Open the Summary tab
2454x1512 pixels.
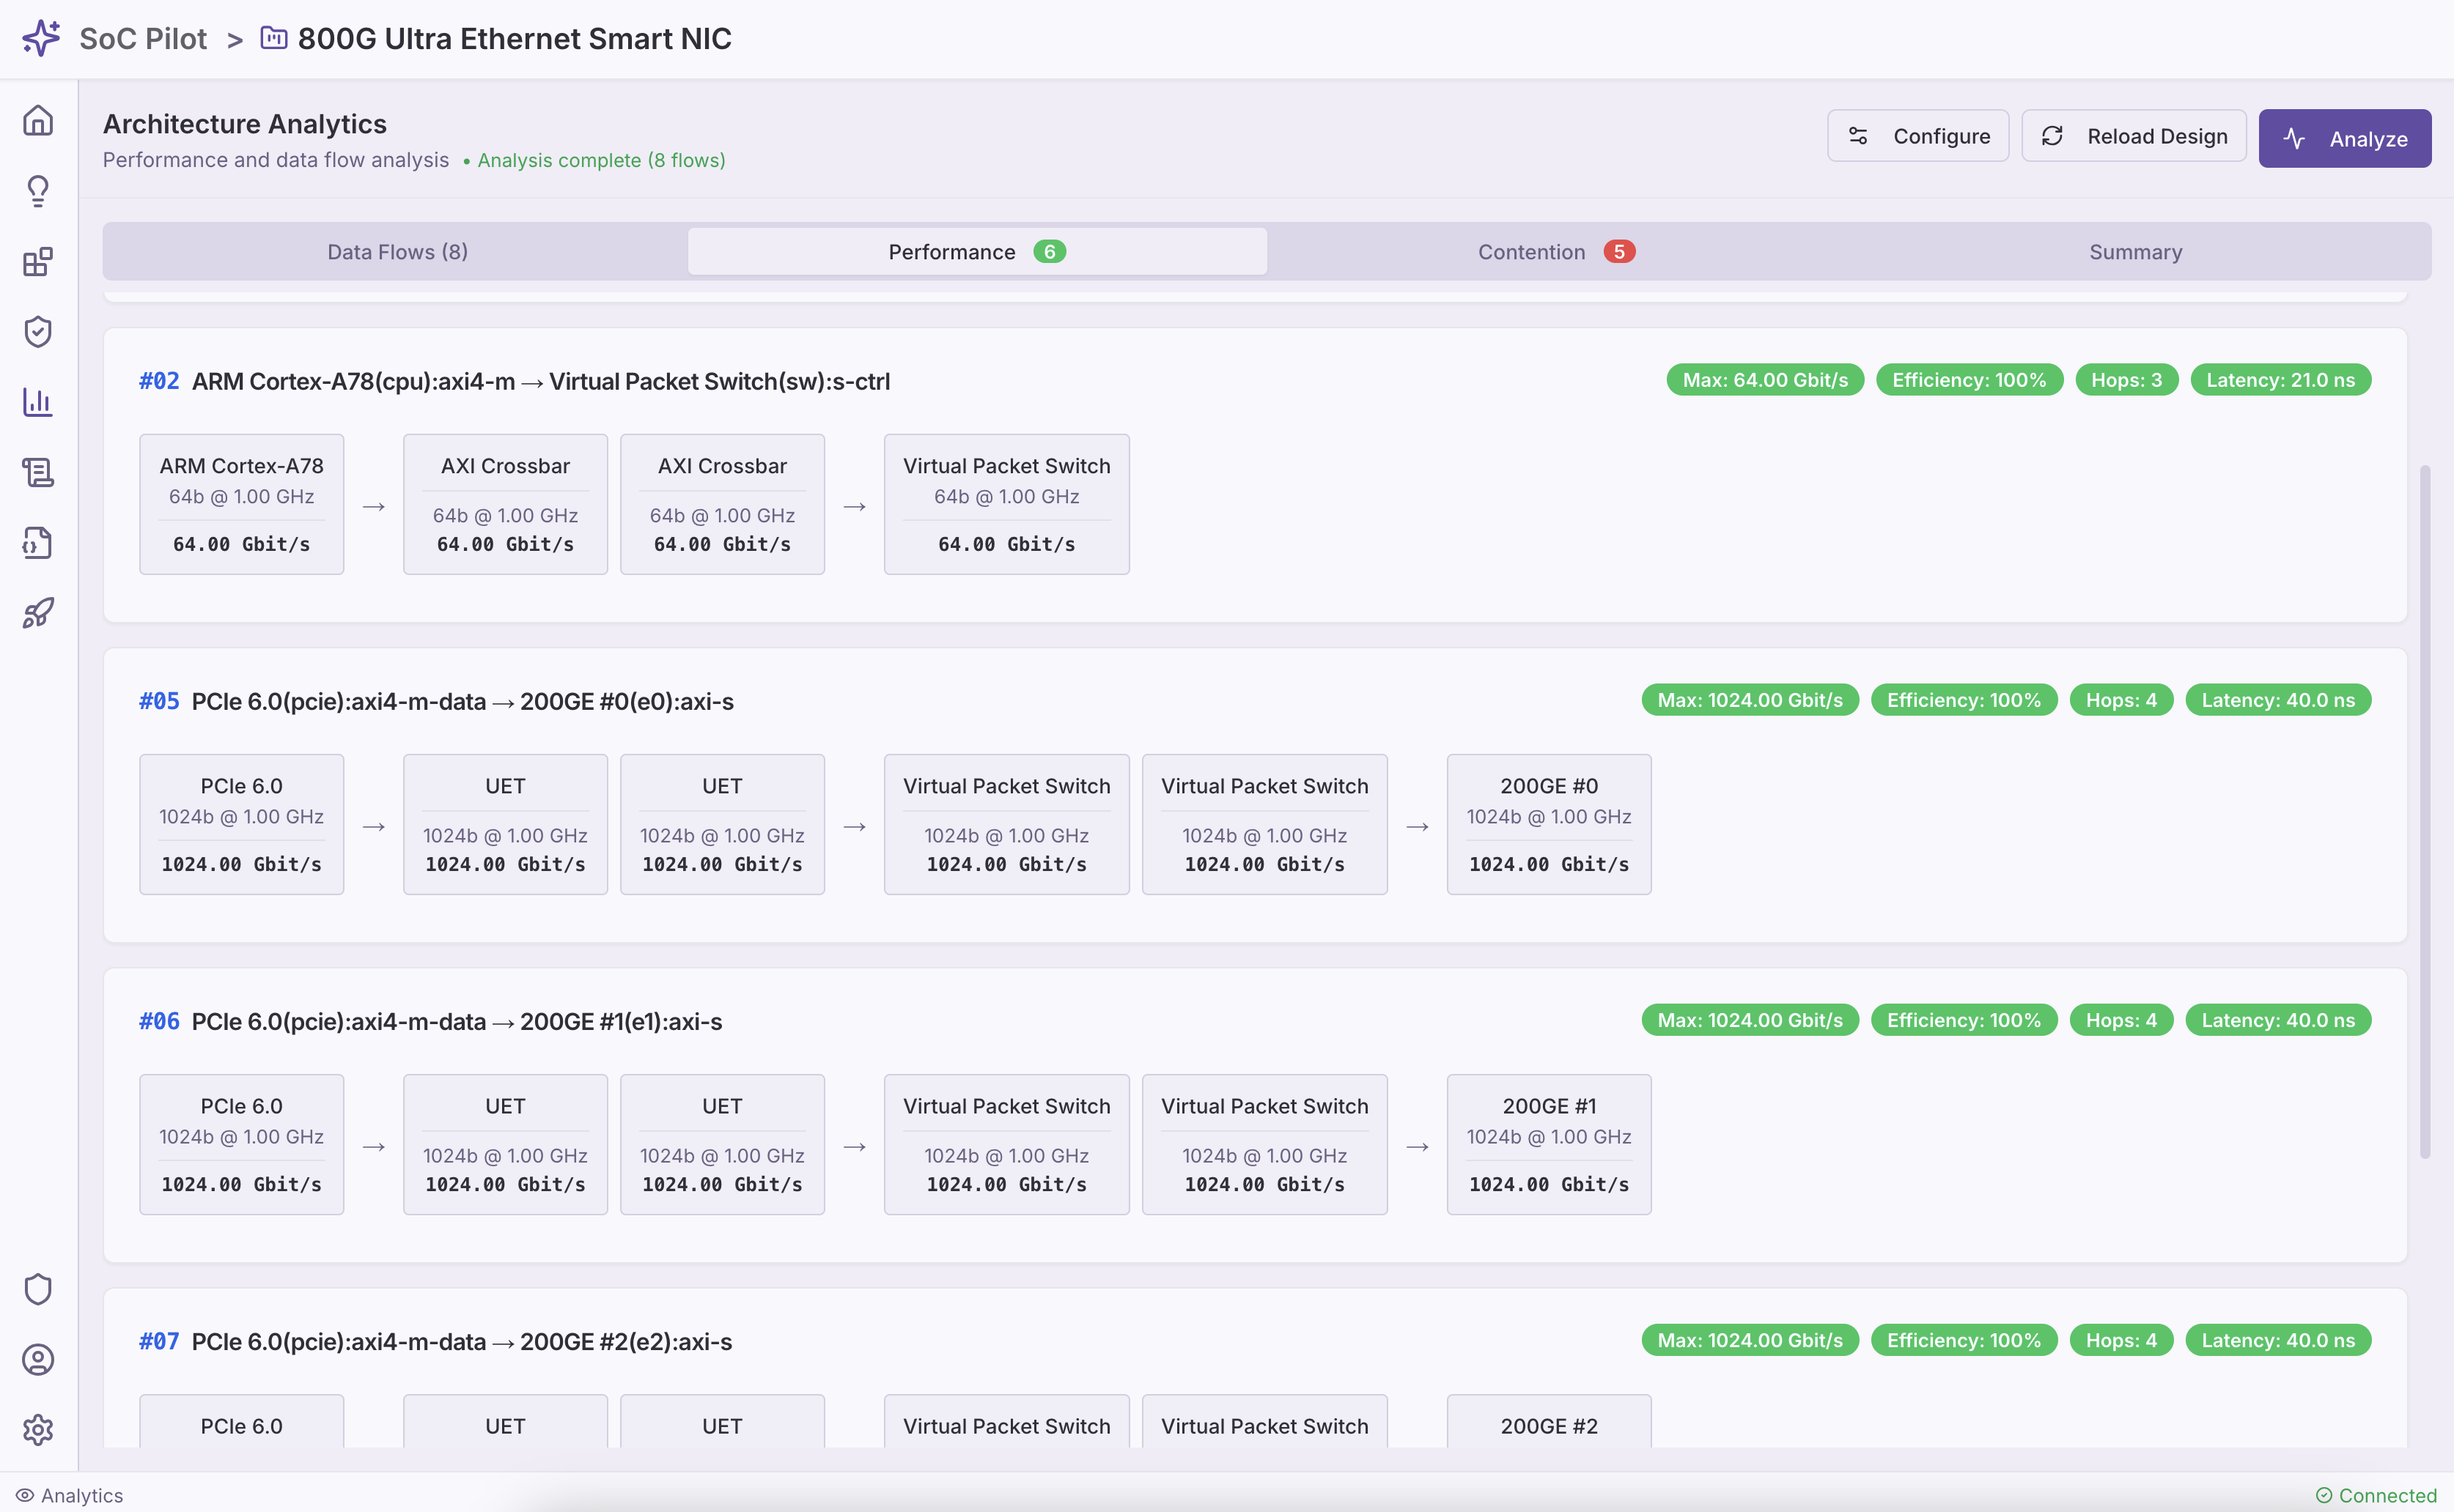(x=2135, y=252)
